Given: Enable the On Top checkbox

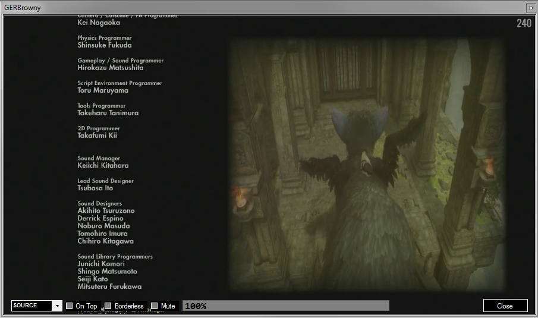Looking at the screenshot, I should pyautogui.click(x=70, y=306).
